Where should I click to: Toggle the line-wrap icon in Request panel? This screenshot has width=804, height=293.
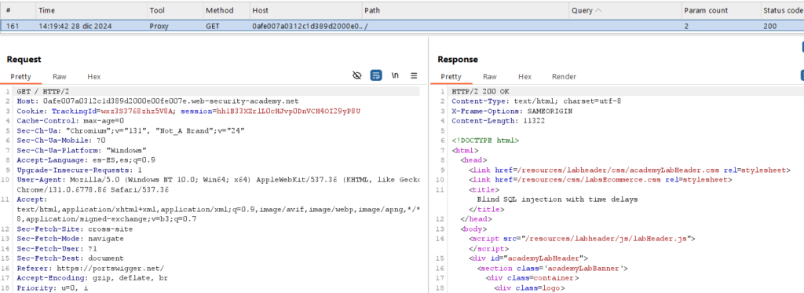coord(376,76)
